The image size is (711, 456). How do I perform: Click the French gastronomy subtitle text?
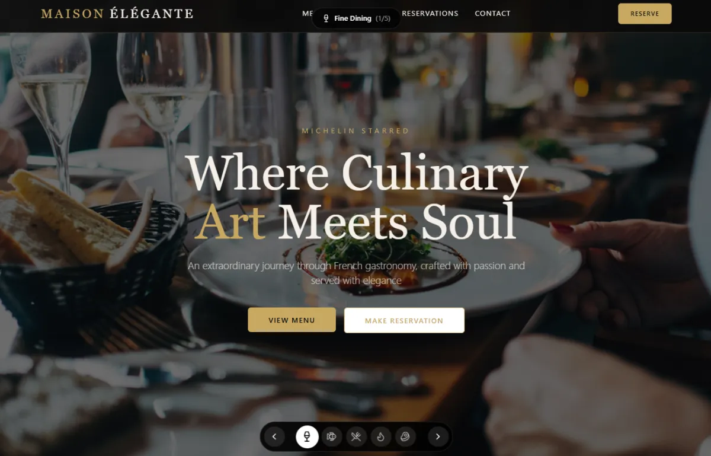tap(356, 273)
